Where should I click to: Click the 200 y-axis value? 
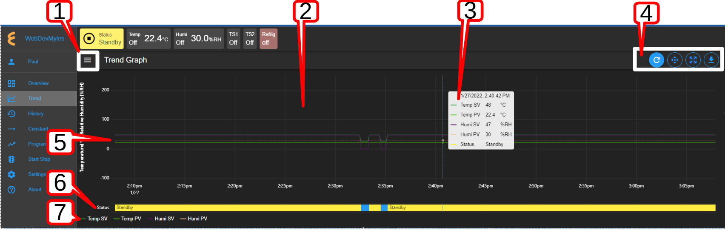click(105, 90)
